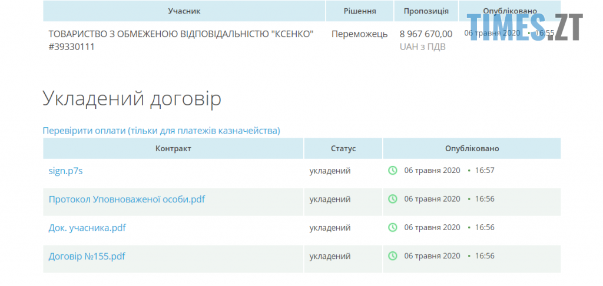603x286 pixels.
Task: Select the Пропозиція column header
Action: click(426, 11)
